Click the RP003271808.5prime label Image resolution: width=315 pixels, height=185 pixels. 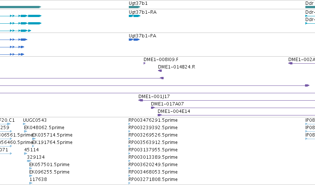pyautogui.click(x=153, y=179)
